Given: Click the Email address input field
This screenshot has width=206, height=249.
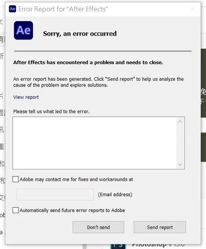Looking at the screenshot, I should [55, 194].
